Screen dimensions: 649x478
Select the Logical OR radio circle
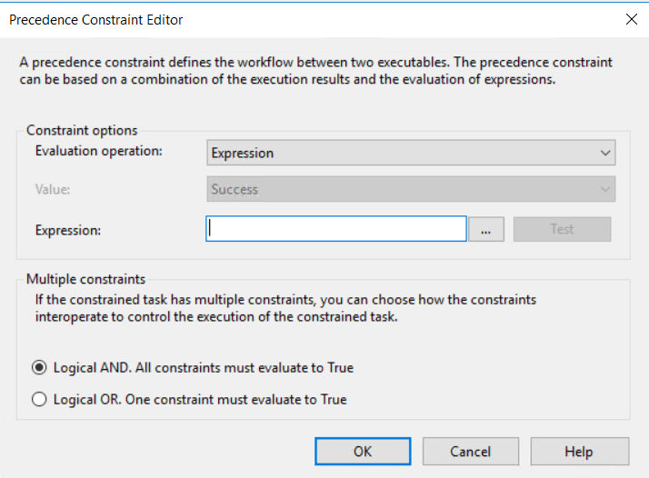click(39, 399)
